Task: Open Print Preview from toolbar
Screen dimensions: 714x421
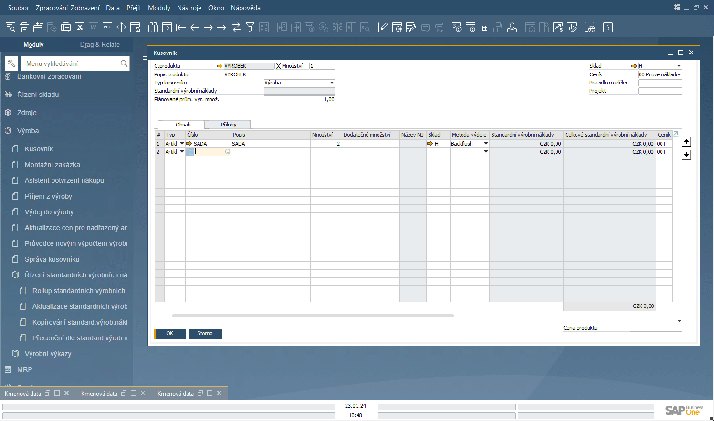Action: point(10,27)
